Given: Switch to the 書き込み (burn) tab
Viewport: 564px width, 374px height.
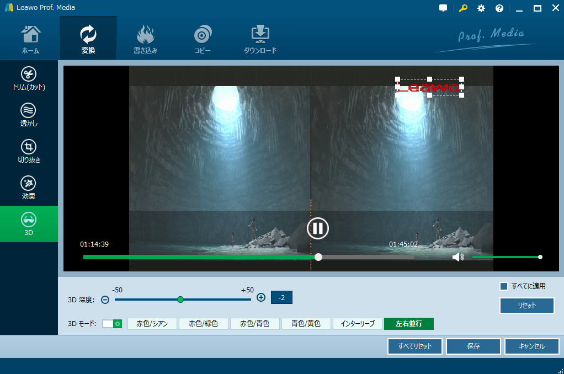Looking at the screenshot, I should [146, 39].
